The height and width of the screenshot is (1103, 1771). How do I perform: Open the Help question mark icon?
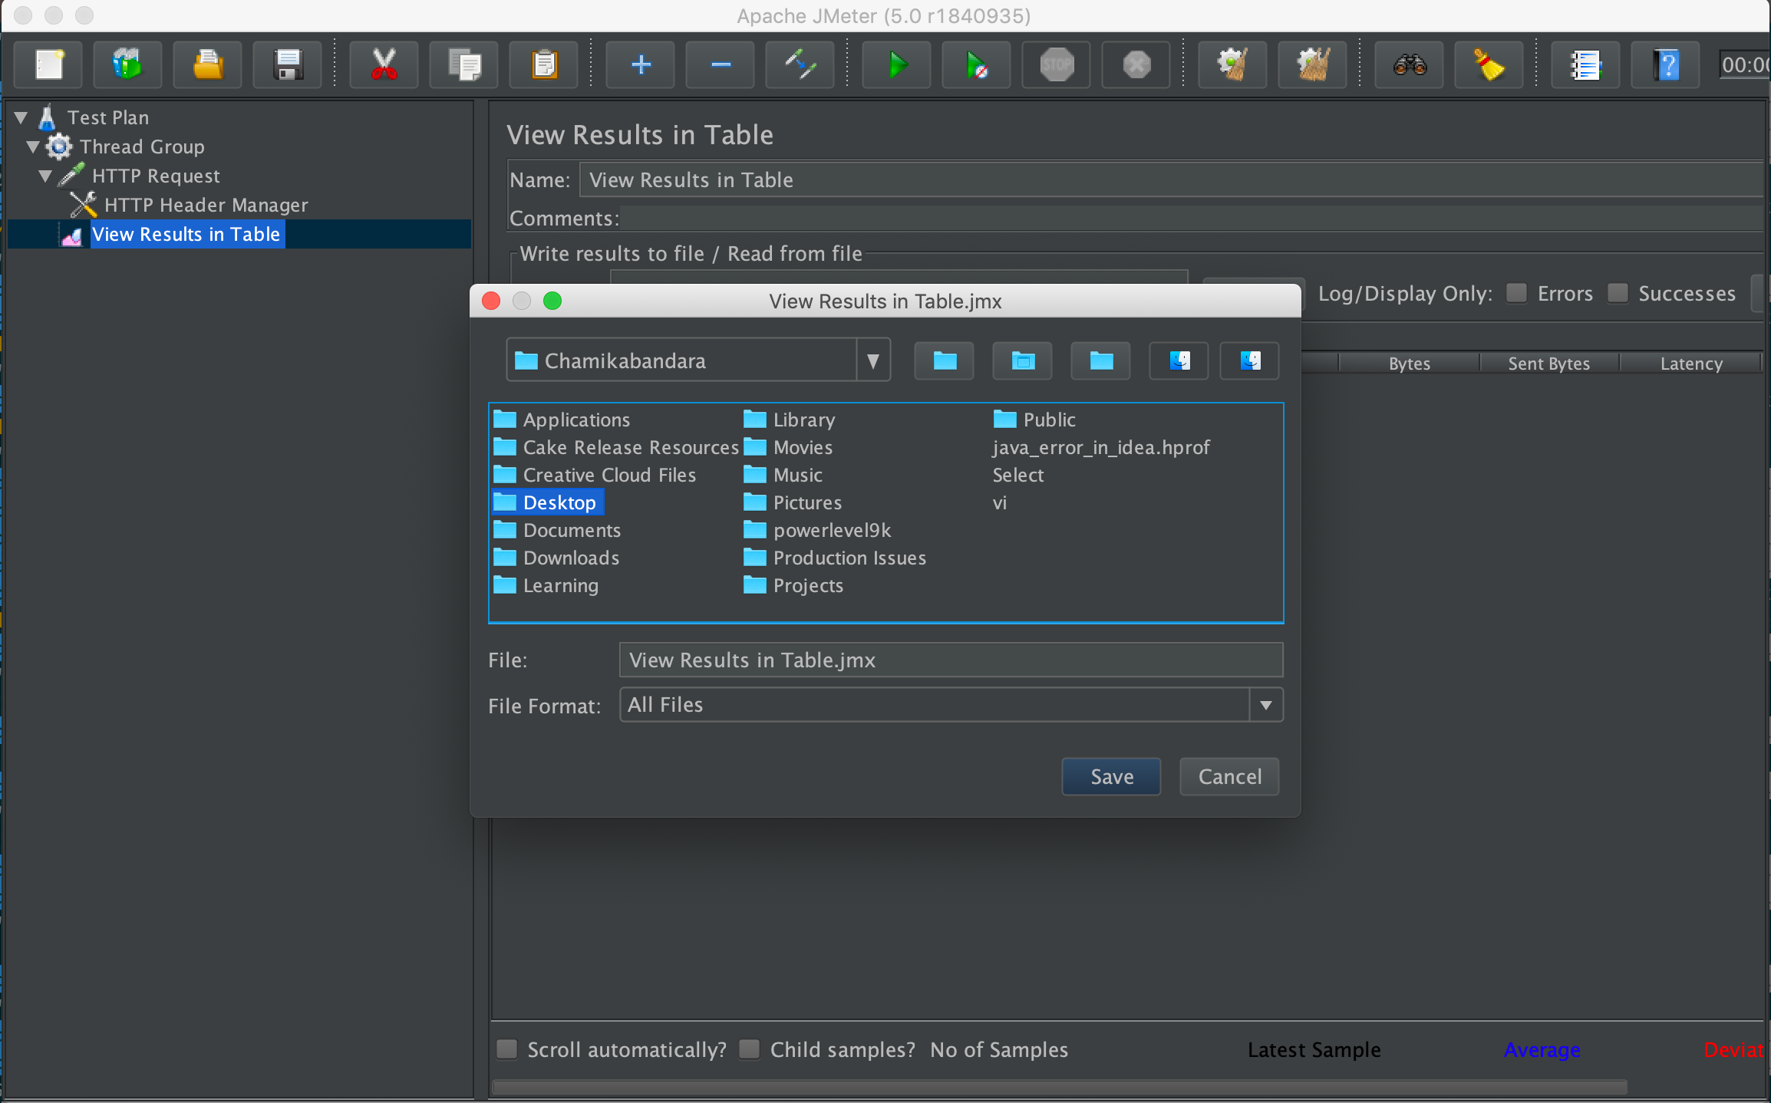pos(1666,64)
